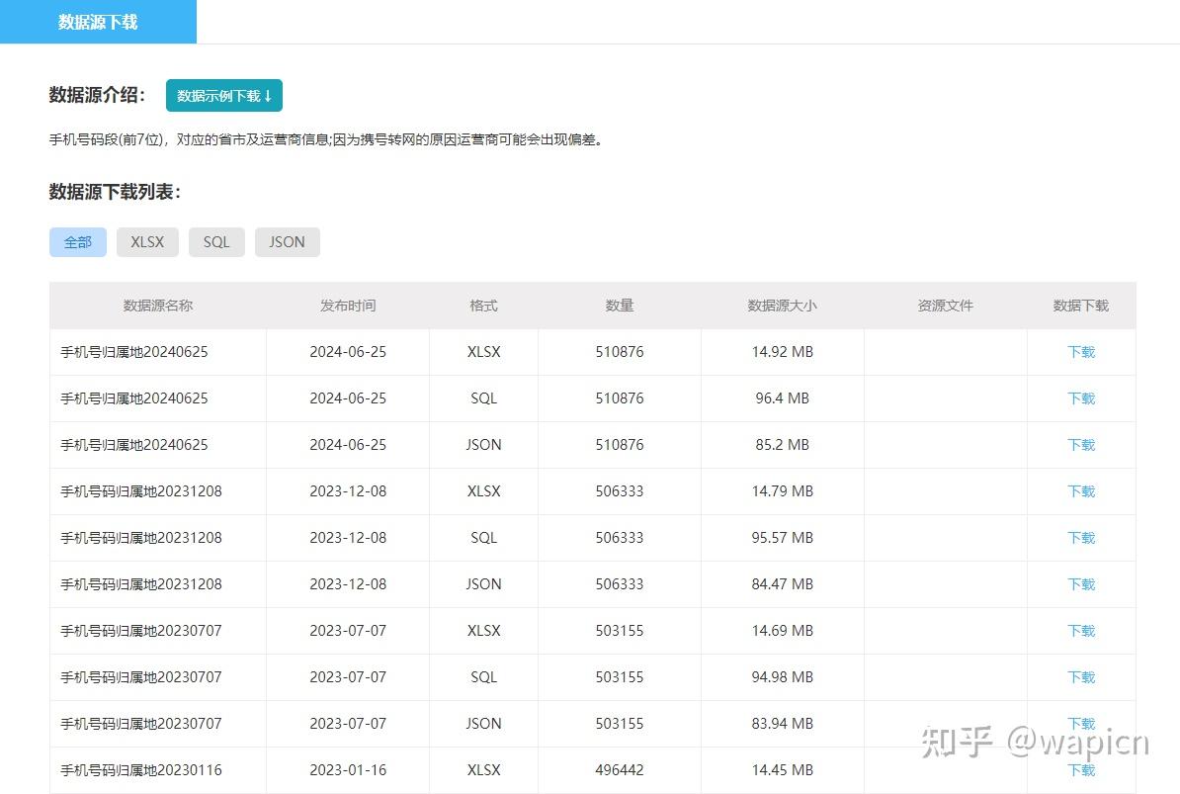Open the 数据源下载 tab
Screen dimensions: 1180x794
tap(98, 22)
